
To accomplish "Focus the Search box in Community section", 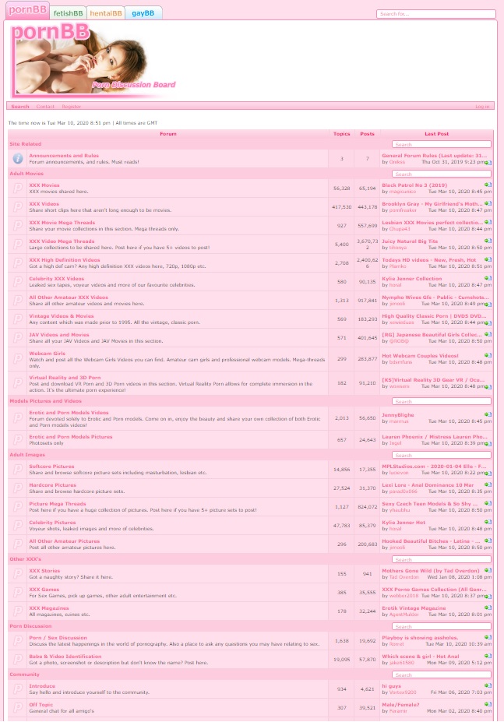I will [441, 675].
